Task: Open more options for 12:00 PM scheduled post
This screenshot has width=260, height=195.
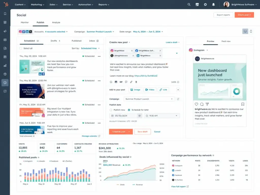Action: [99, 81]
